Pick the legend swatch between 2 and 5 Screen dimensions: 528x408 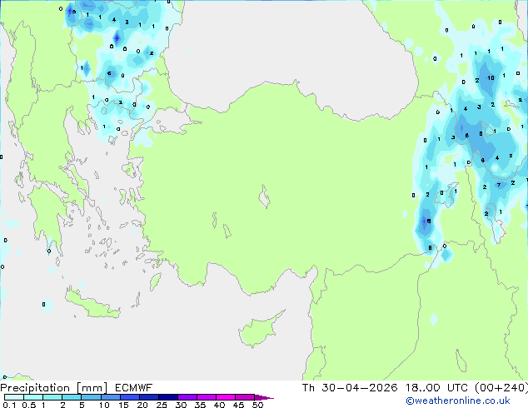(72, 397)
